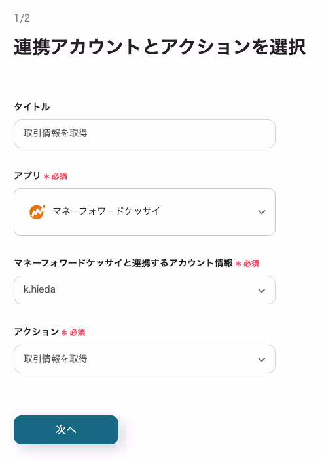Click the red asterisk 必須 marker beside アプリ

tap(55, 177)
